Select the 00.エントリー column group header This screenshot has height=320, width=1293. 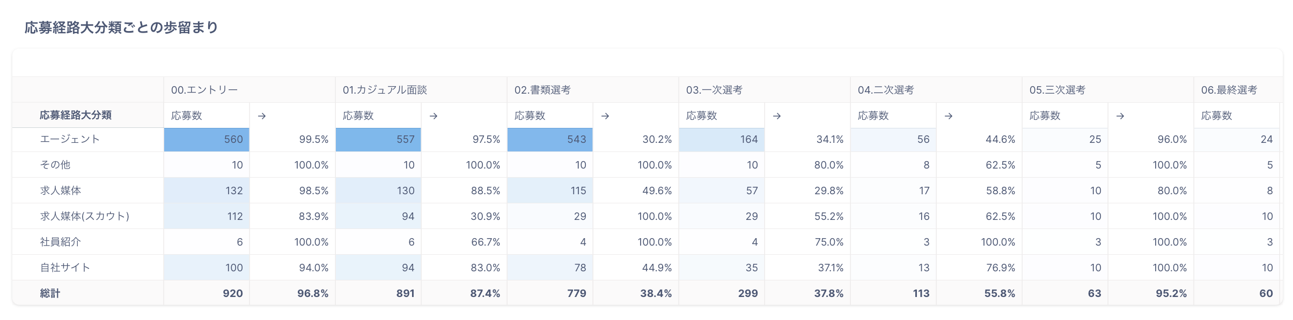(x=204, y=90)
